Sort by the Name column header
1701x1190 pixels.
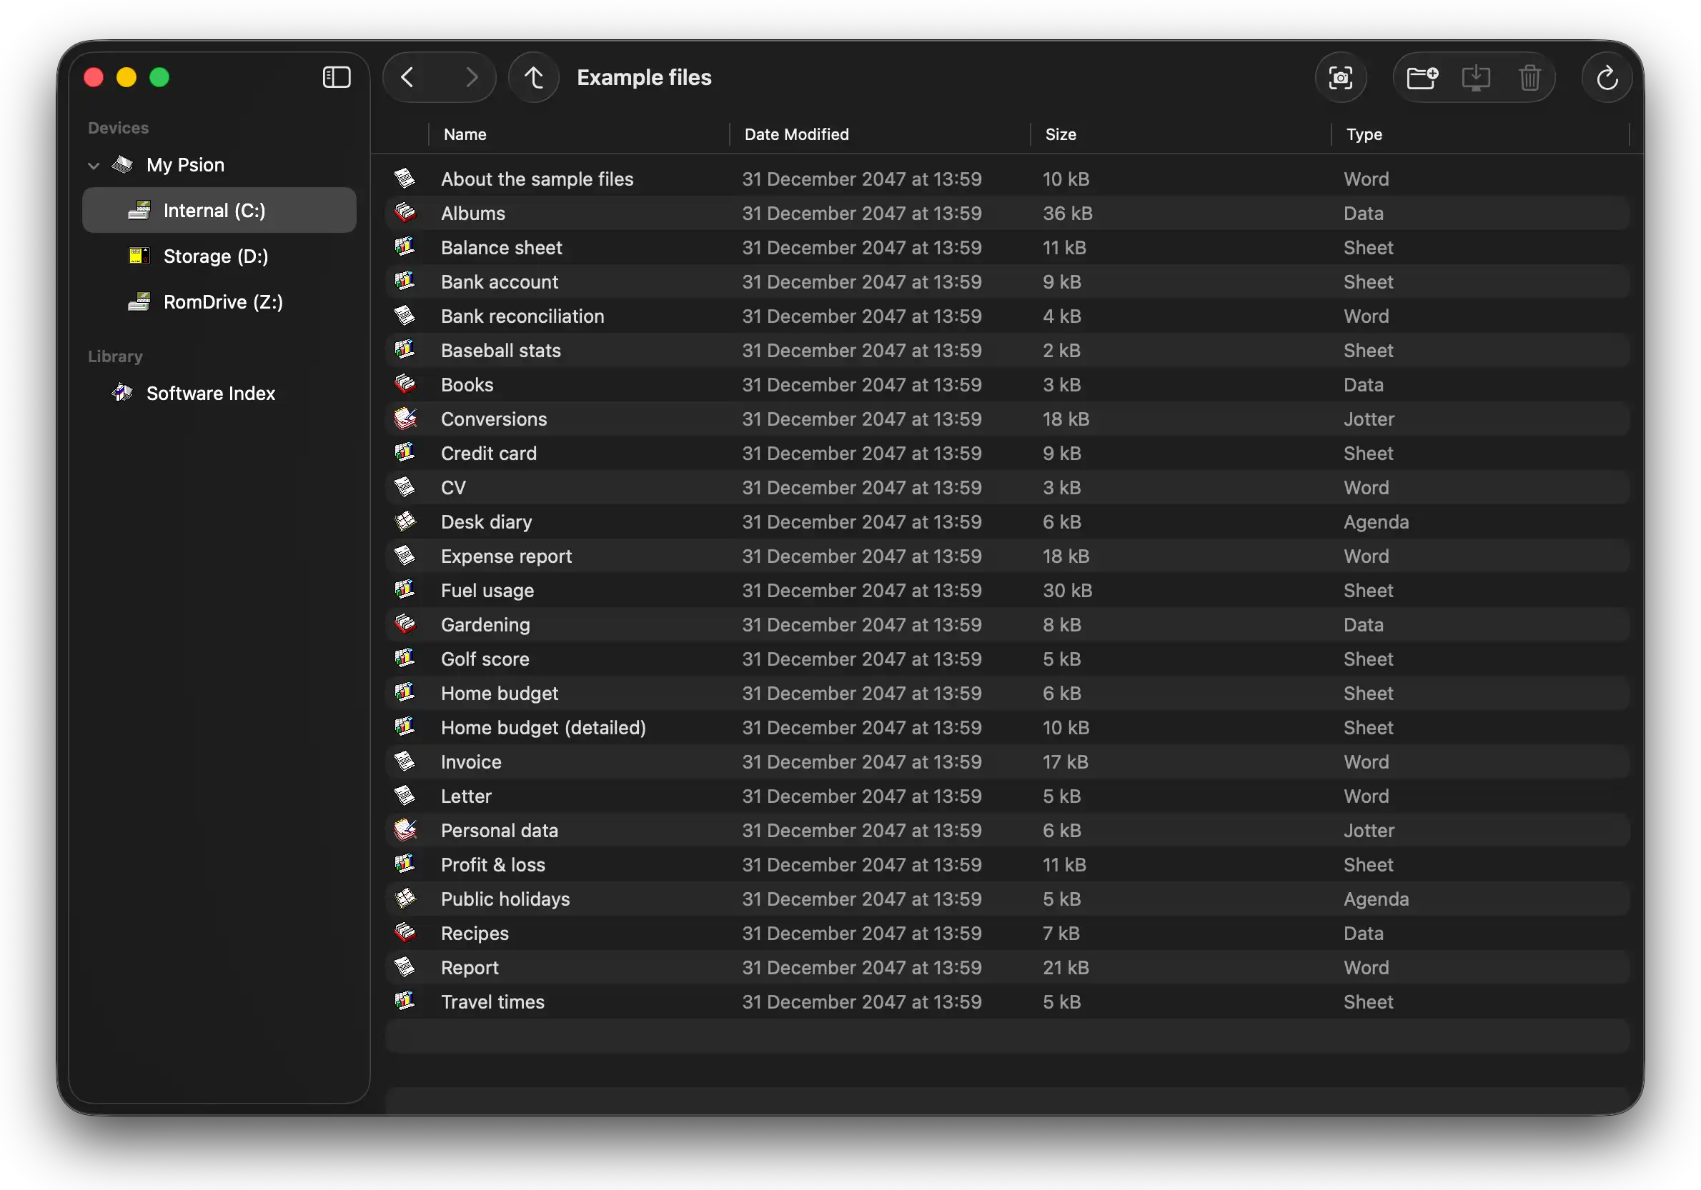465,135
